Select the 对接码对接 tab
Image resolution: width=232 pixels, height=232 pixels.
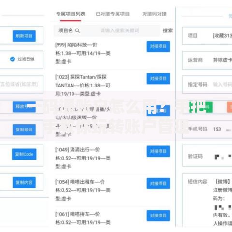click(154, 14)
